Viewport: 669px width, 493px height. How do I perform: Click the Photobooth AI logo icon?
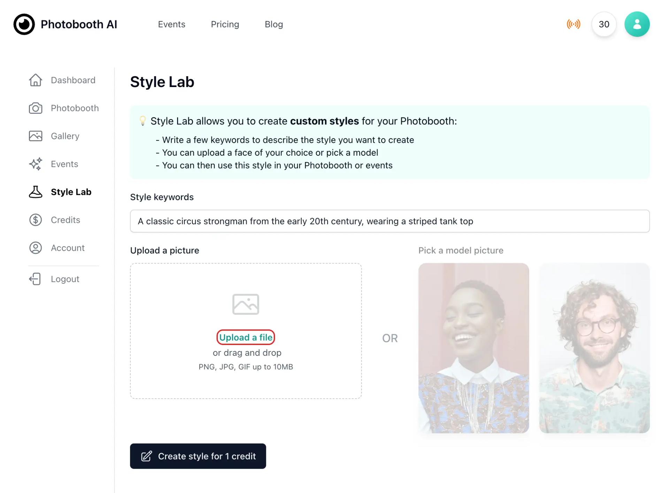pyautogui.click(x=23, y=24)
